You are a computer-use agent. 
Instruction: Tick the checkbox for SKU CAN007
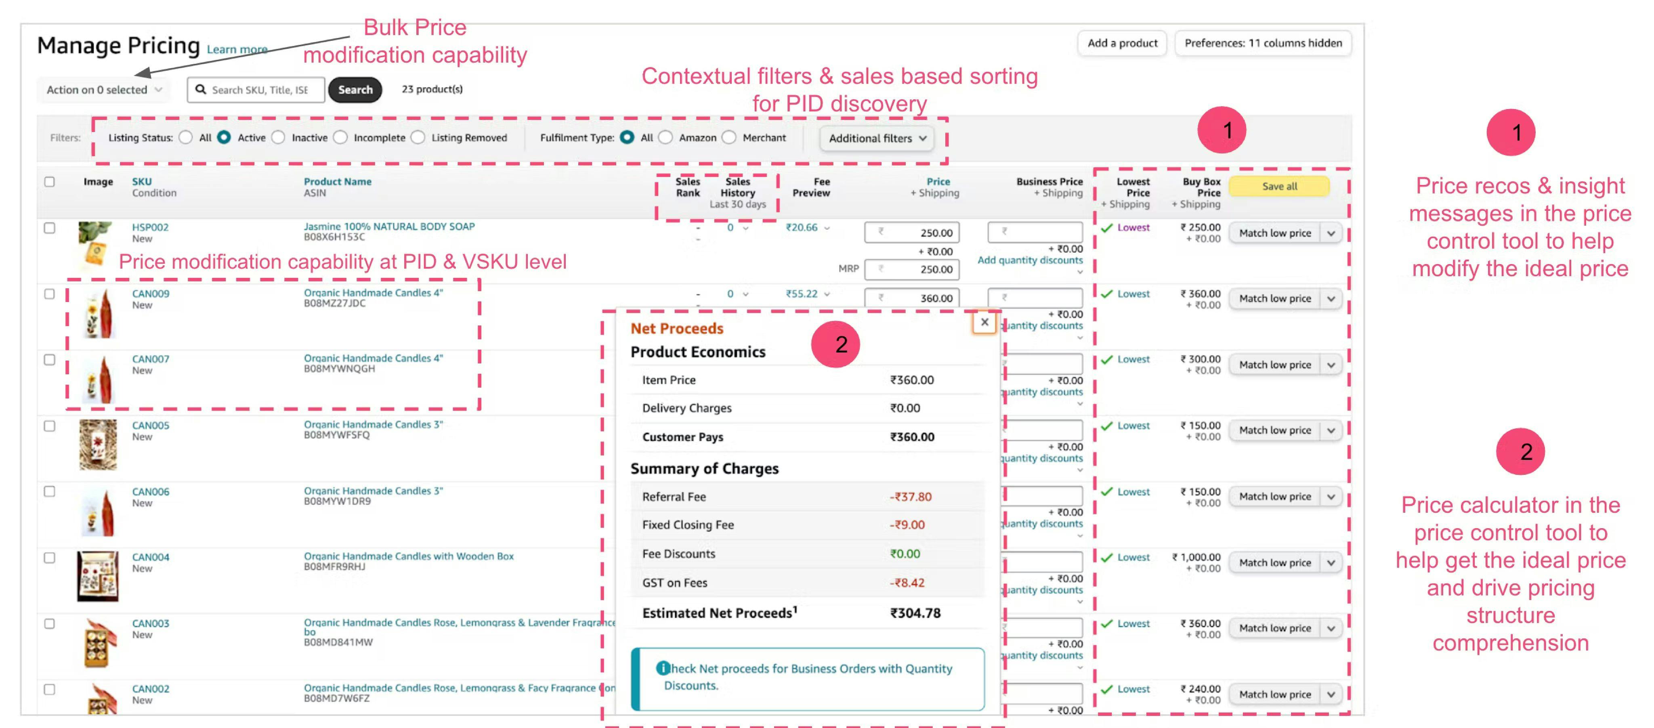click(x=49, y=359)
